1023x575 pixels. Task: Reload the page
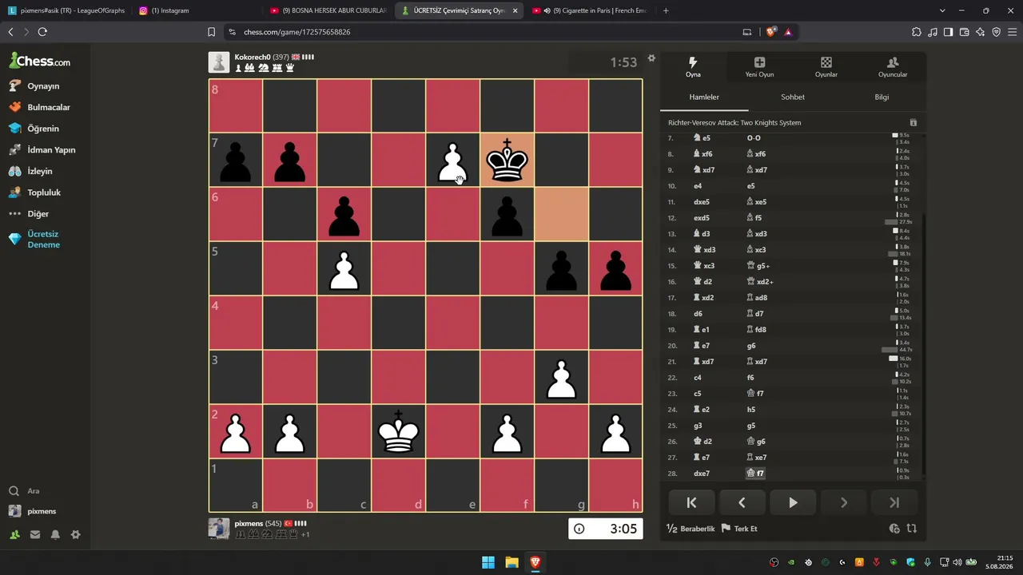point(42,32)
